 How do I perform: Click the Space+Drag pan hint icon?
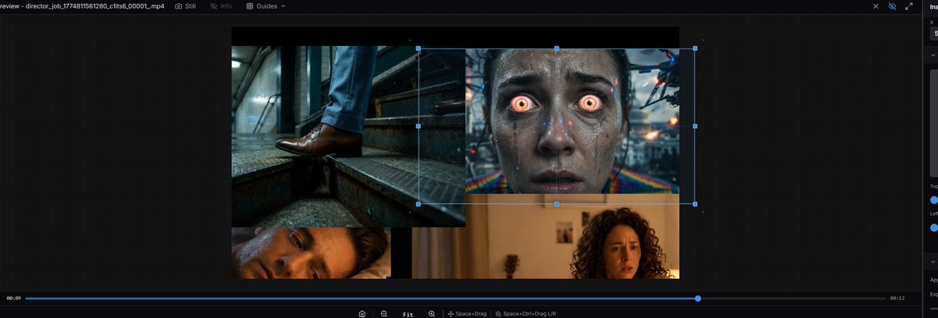(451, 313)
